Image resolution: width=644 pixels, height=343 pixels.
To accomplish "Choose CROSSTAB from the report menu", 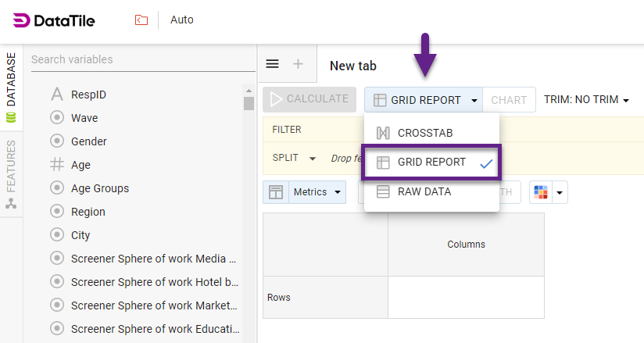I will point(424,133).
